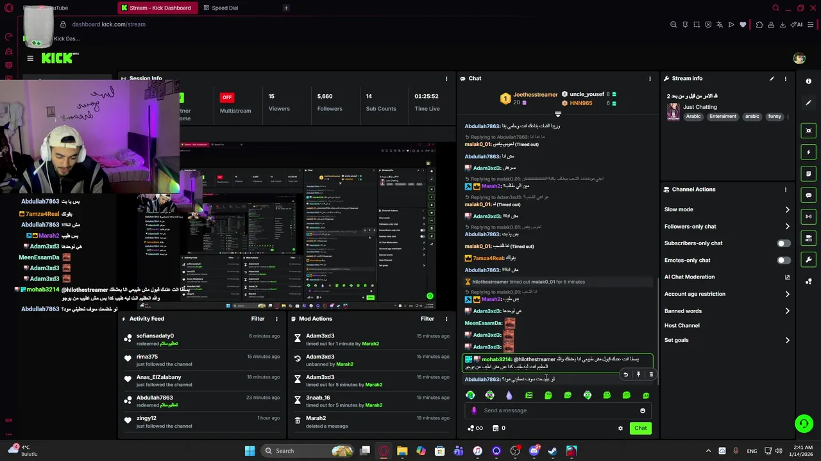Image resolution: width=821 pixels, height=461 pixels.
Task: Reply to mohab3214's message with arrow icon
Action: tap(625, 375)
